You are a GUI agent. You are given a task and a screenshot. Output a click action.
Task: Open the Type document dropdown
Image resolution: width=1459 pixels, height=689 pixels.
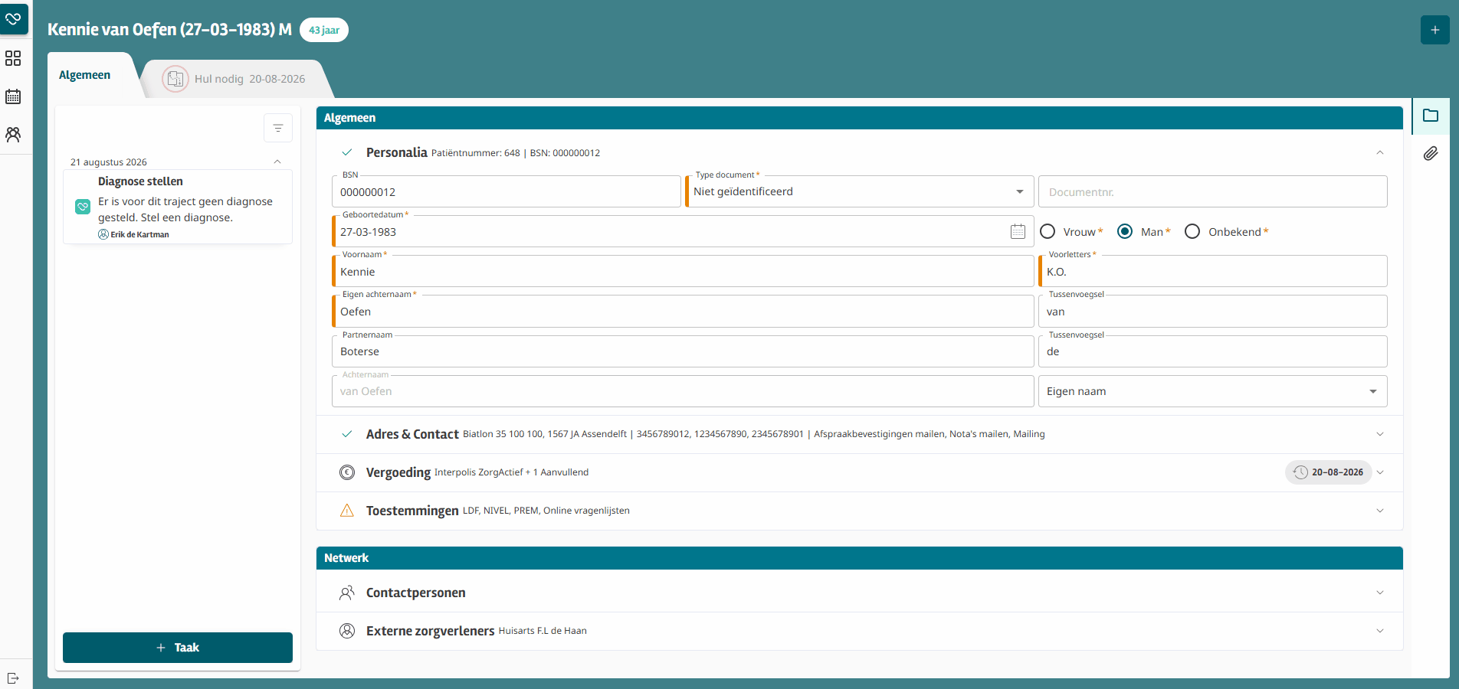click(860, 191)
